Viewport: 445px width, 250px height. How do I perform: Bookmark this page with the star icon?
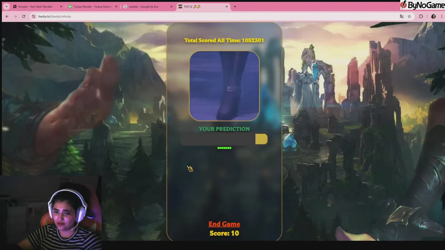409,16
